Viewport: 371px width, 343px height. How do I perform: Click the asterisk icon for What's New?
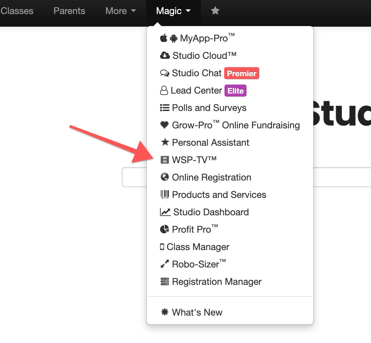pos(165,312)
